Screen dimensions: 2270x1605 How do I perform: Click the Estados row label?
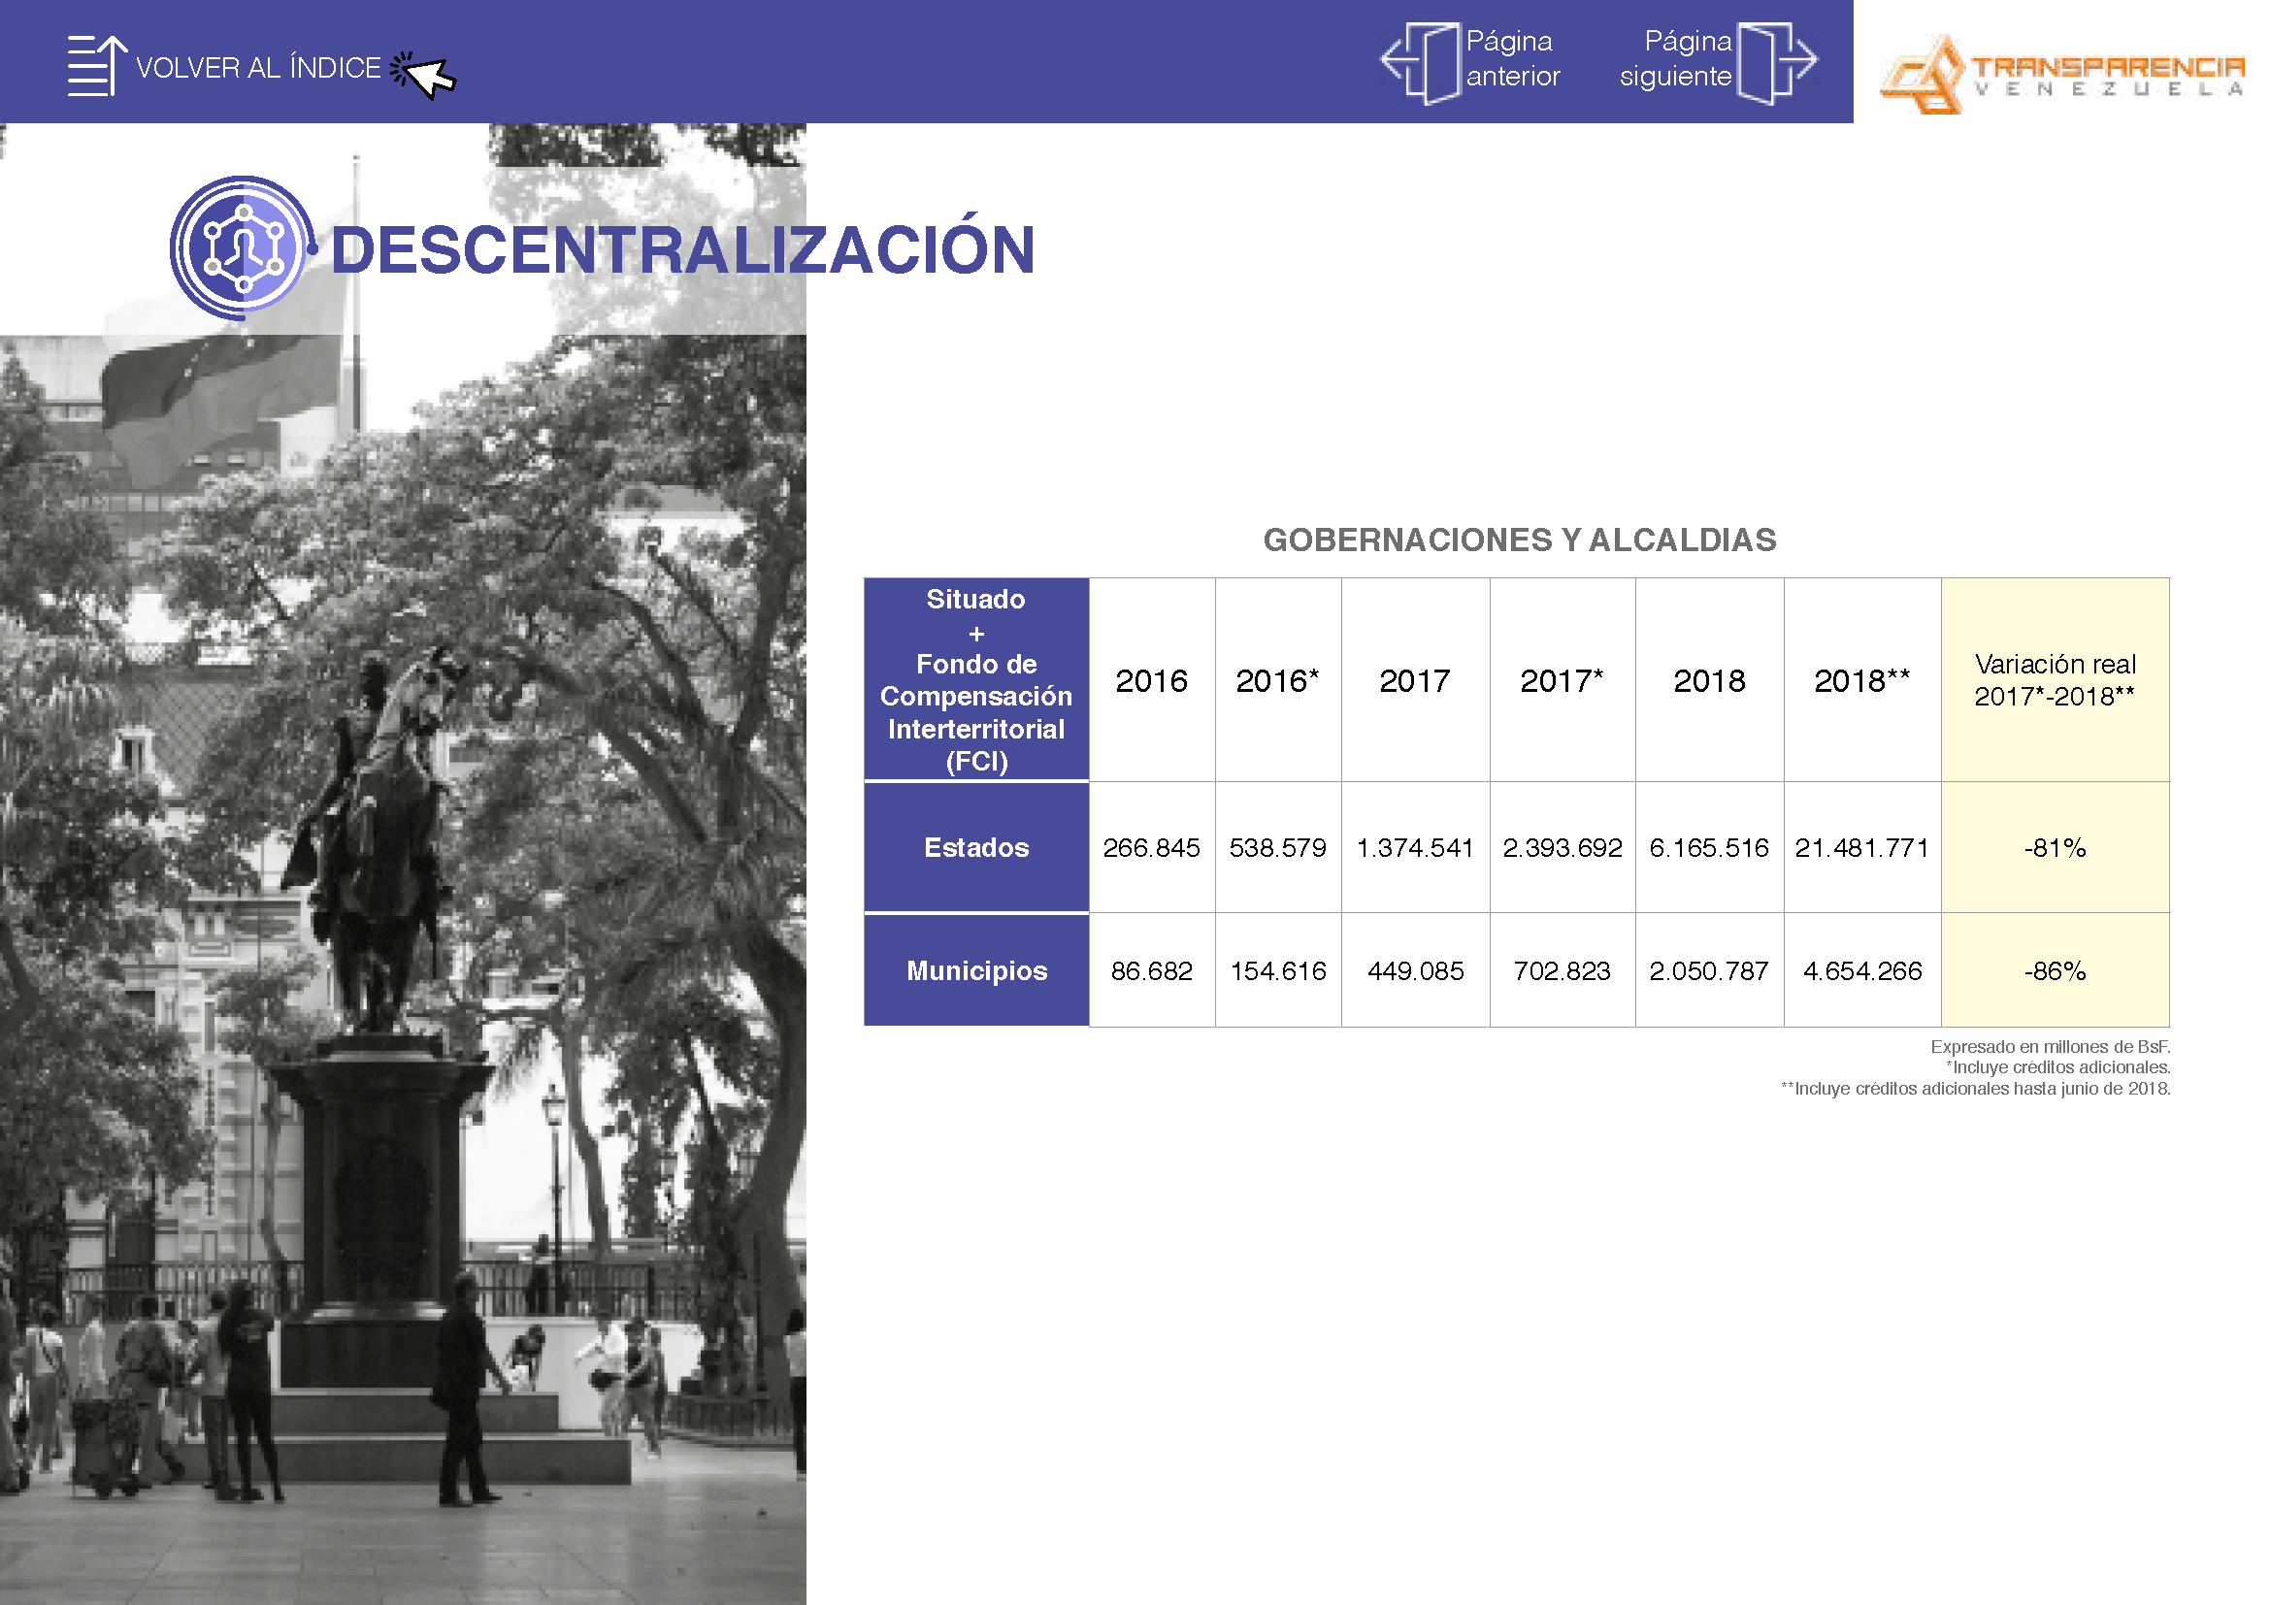[x=975, y=848]
